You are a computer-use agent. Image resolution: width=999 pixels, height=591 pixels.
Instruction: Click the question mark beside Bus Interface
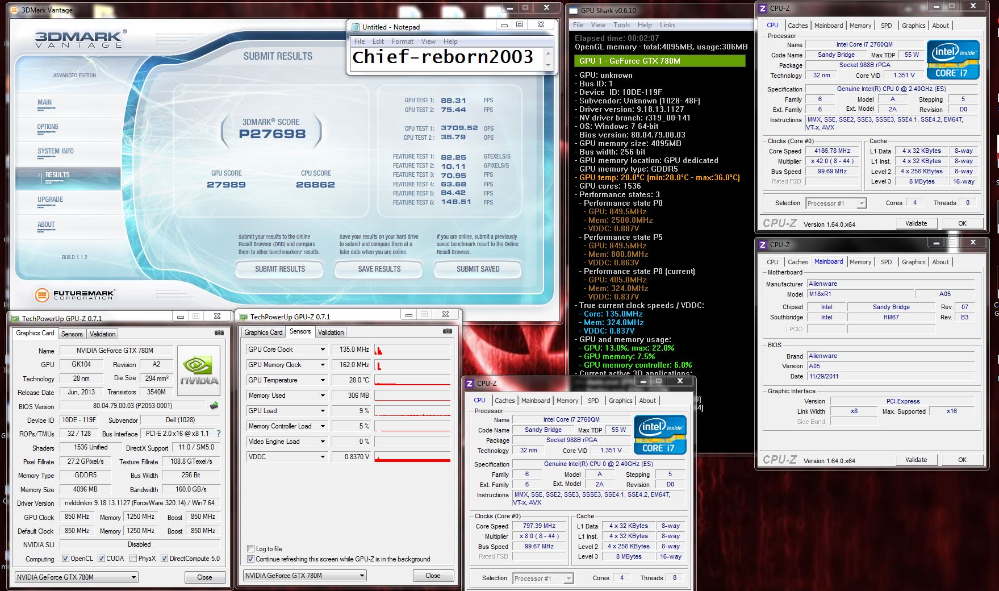[x=219, y=434]
